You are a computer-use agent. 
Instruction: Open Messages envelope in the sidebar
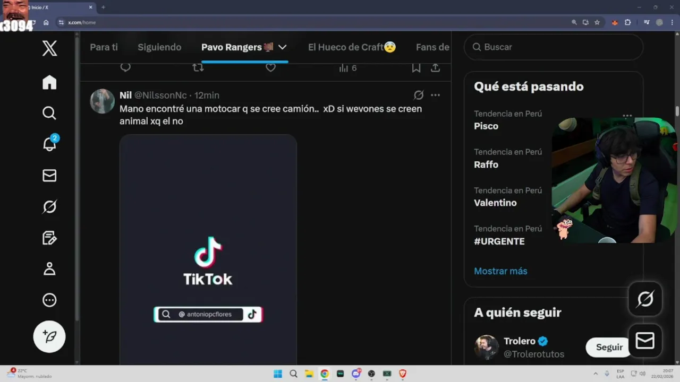pyautogui.click(x=49, y=176)
